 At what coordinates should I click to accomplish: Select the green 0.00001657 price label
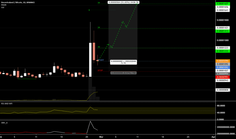(x=223, y=4)
